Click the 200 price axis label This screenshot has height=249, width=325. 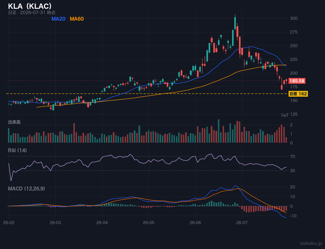pyautogui.click(x=294, y=73)
